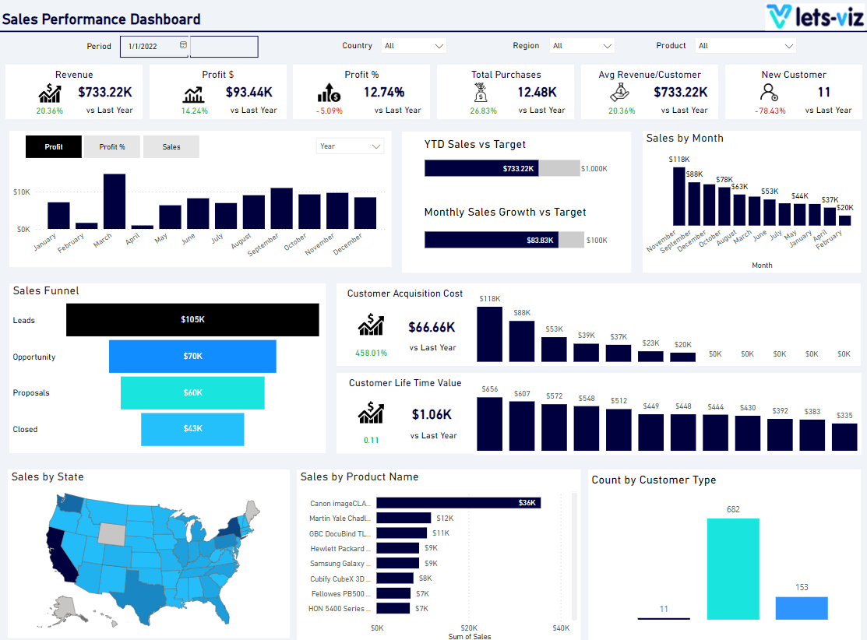The image size is (867, 640).
Task: Click the Profit % bars-with-dollar icon
Action: click(x=328, y=93)
